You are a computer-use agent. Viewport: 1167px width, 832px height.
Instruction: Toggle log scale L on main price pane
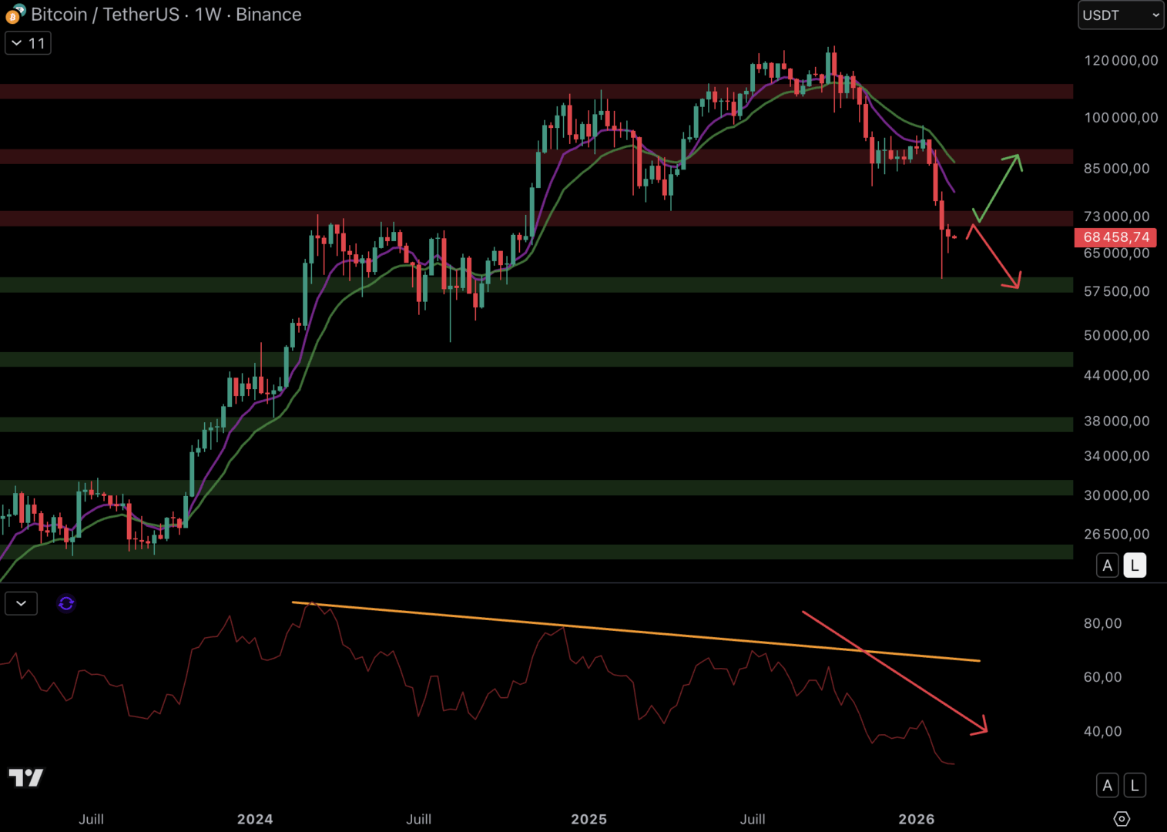[1134, 565]
